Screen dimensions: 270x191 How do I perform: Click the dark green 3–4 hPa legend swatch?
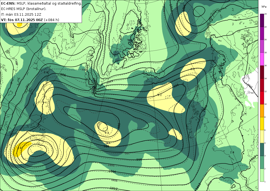pyautogui.click(x=262, y=149)
